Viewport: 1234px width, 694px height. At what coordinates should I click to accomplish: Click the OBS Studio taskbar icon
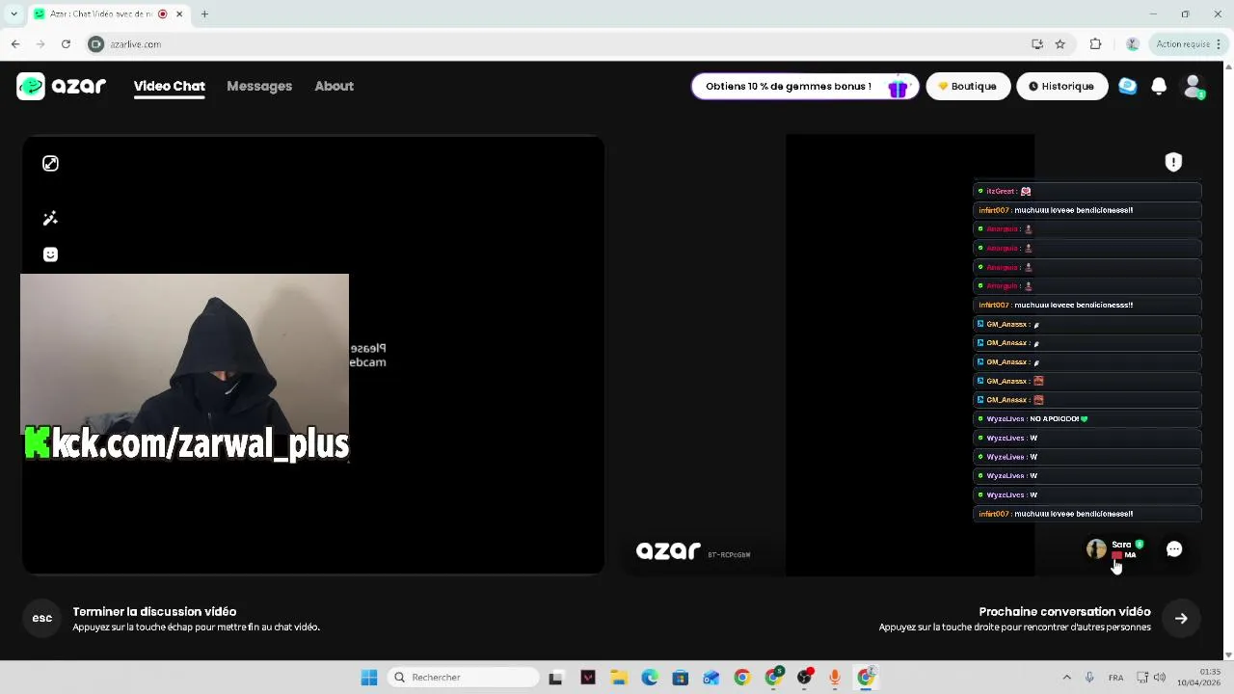(804, 678)
